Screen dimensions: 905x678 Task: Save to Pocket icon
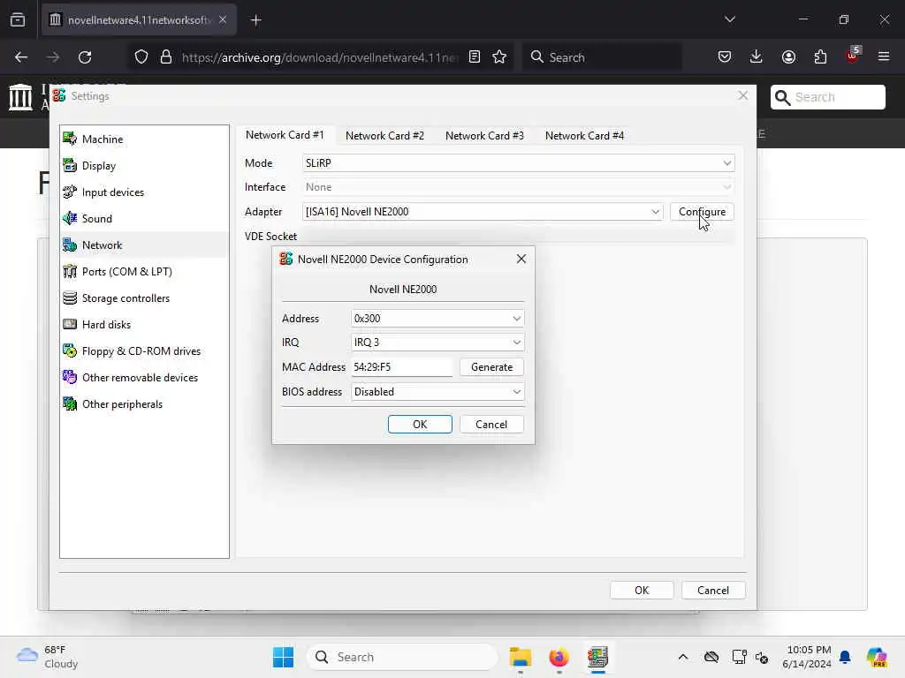(x=725, y=56)
